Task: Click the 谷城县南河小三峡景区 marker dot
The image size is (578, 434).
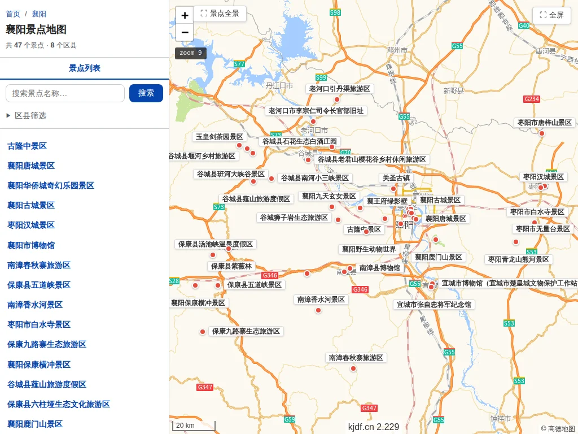Action: (x=272, y=179)
